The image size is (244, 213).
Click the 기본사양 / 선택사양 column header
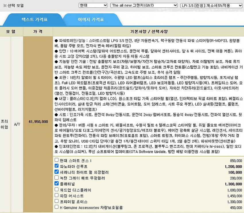pos(148,31)
